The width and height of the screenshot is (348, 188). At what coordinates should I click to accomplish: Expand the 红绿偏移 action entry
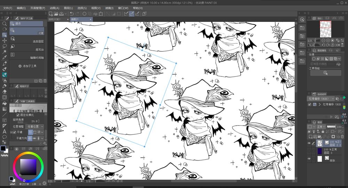coord(320,104)
